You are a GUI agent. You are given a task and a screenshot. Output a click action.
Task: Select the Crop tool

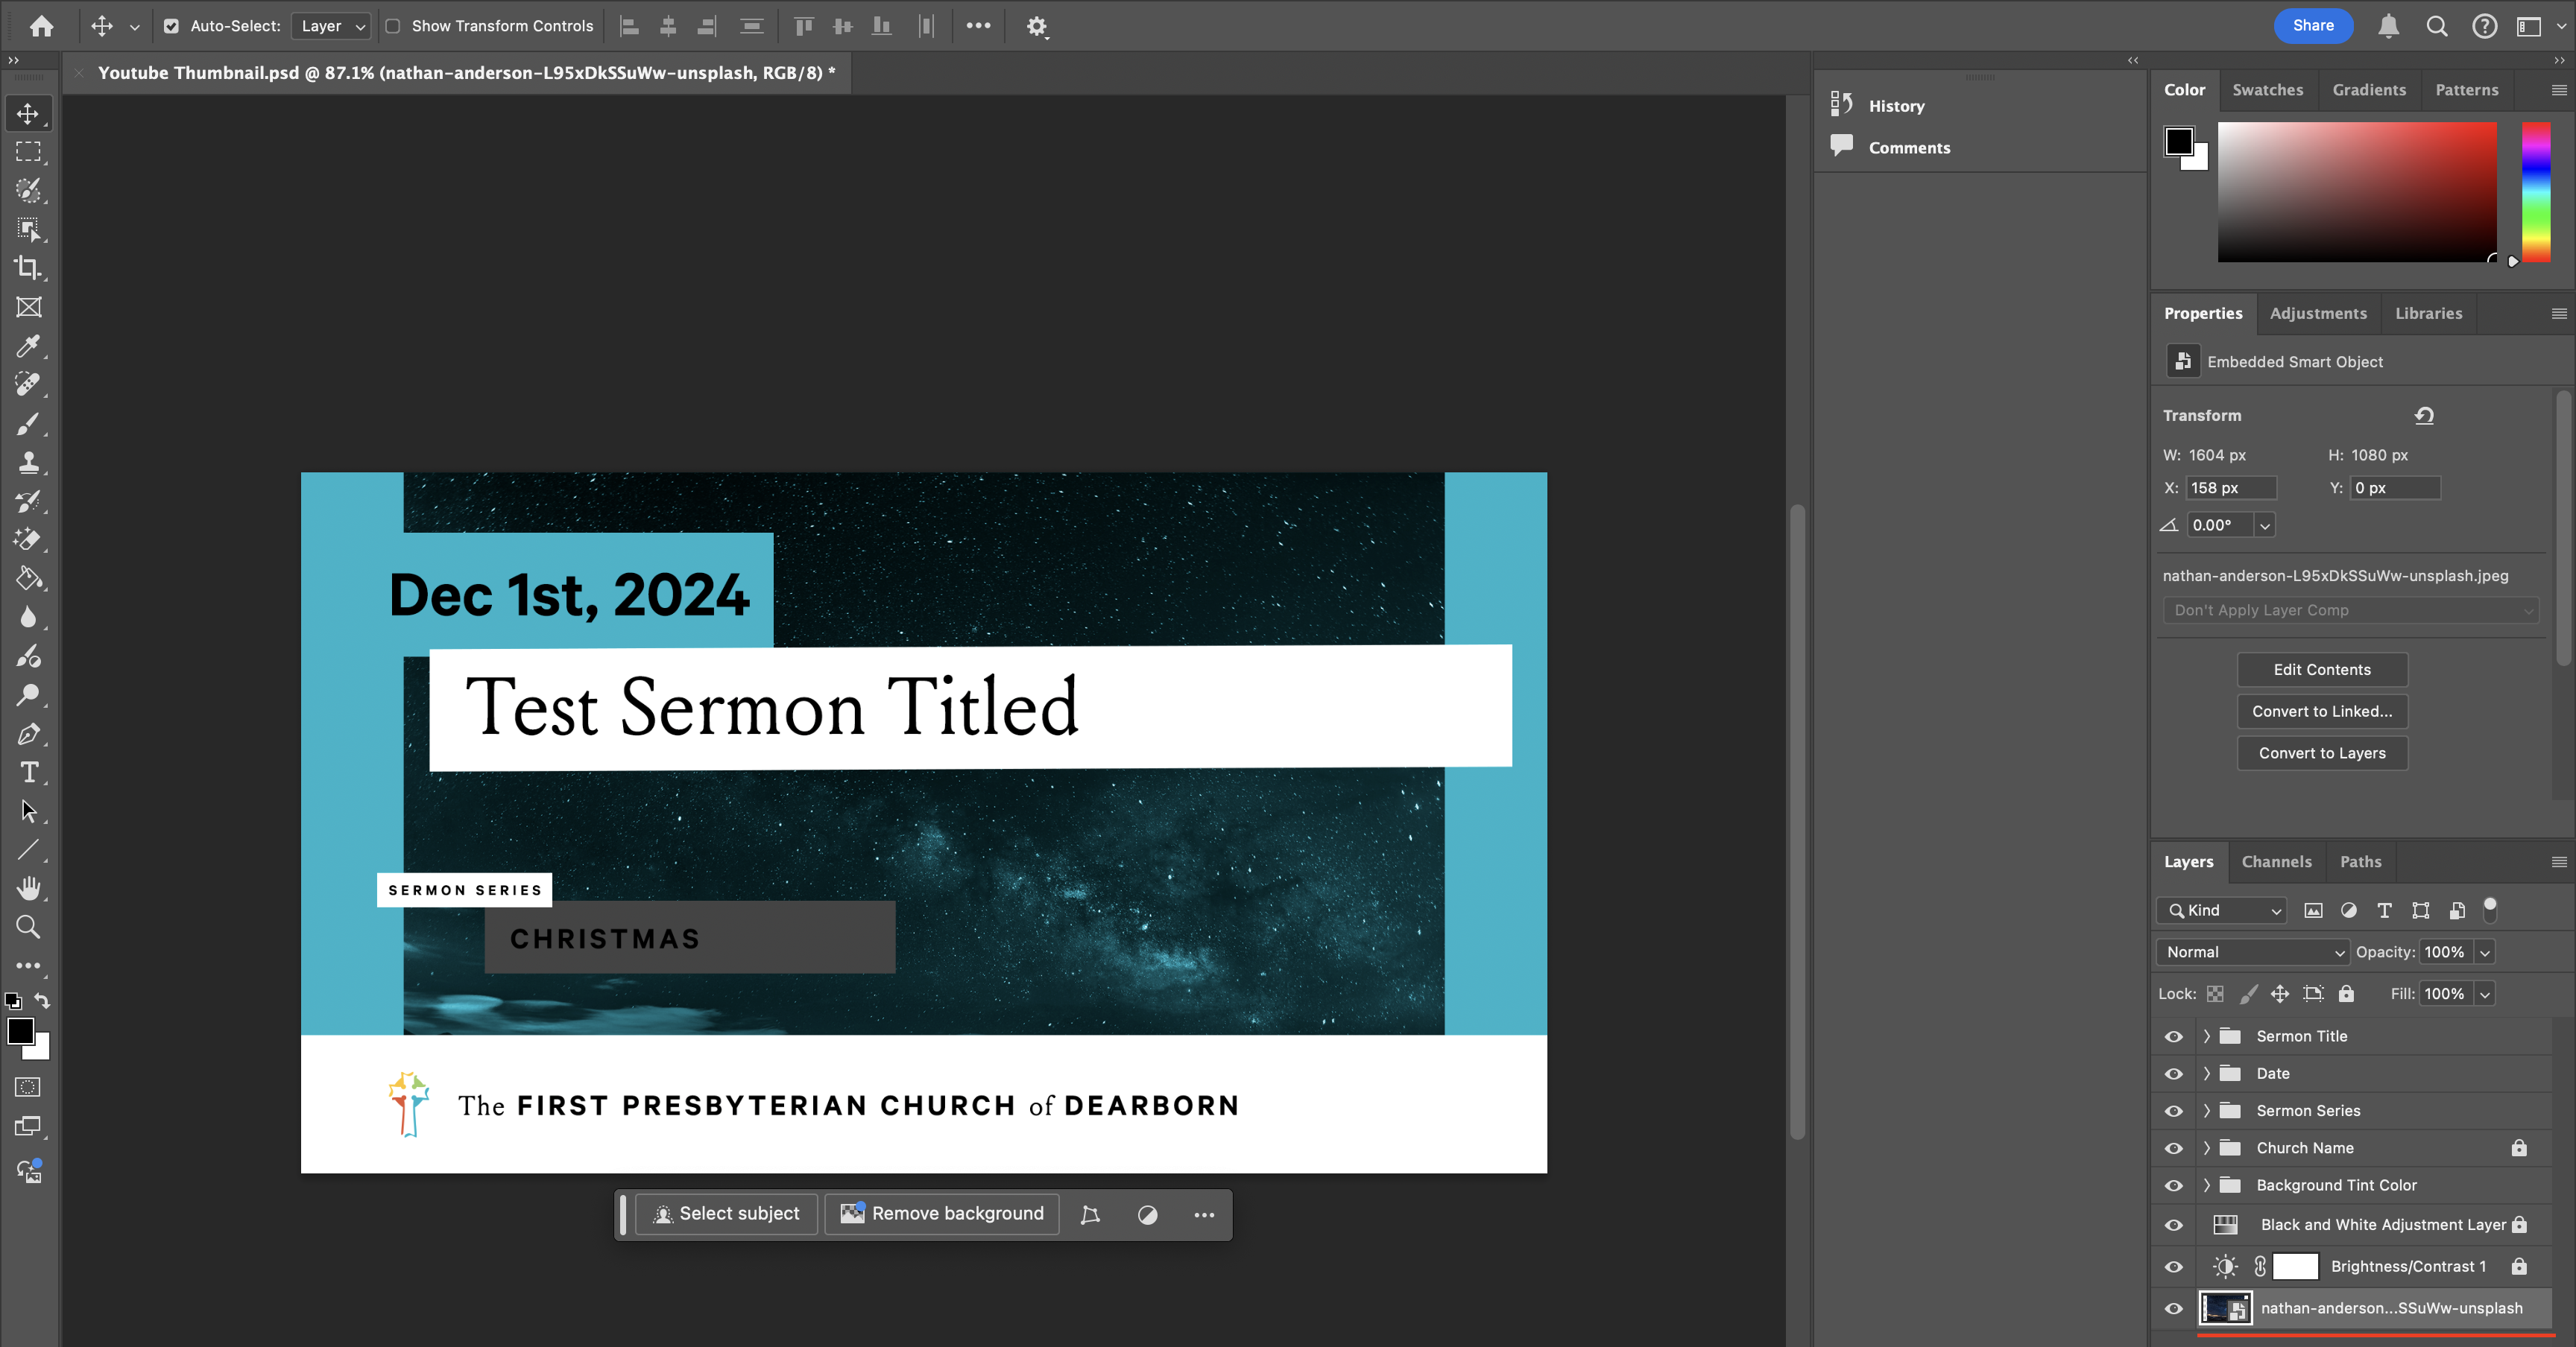click(x=28, y=267)
